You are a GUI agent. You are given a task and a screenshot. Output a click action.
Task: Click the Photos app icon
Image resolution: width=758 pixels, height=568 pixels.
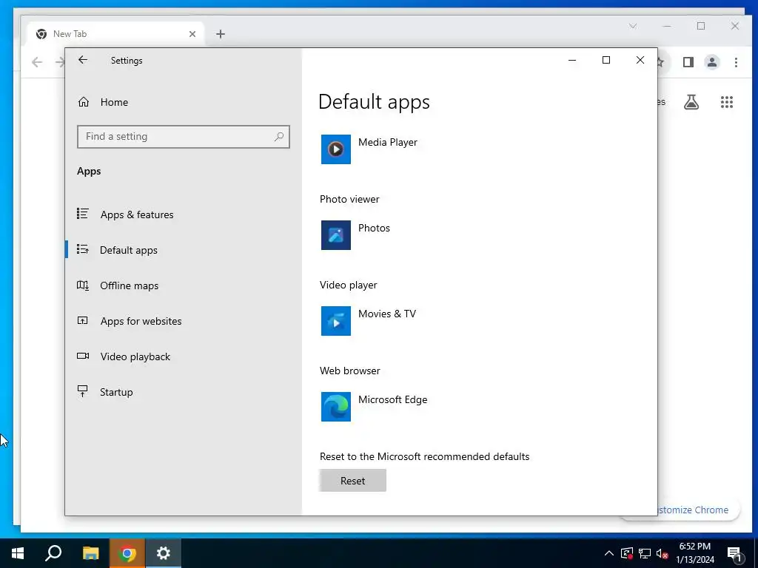[x=336, y=235]
